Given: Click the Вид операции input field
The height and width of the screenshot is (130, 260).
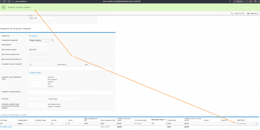Looking at the screenshot, I should click(x=38, y=45).
